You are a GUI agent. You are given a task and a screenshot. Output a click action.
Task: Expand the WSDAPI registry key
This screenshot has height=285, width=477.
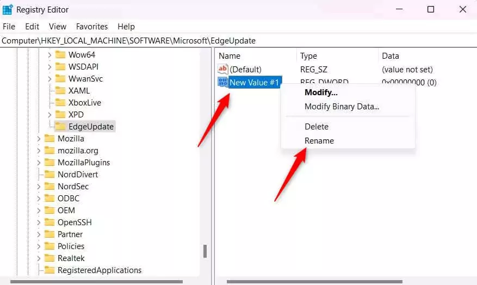point(49,67)
